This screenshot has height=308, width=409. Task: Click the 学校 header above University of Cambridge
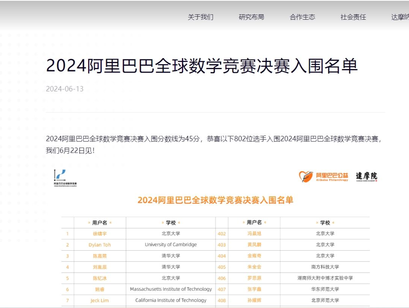171,223
